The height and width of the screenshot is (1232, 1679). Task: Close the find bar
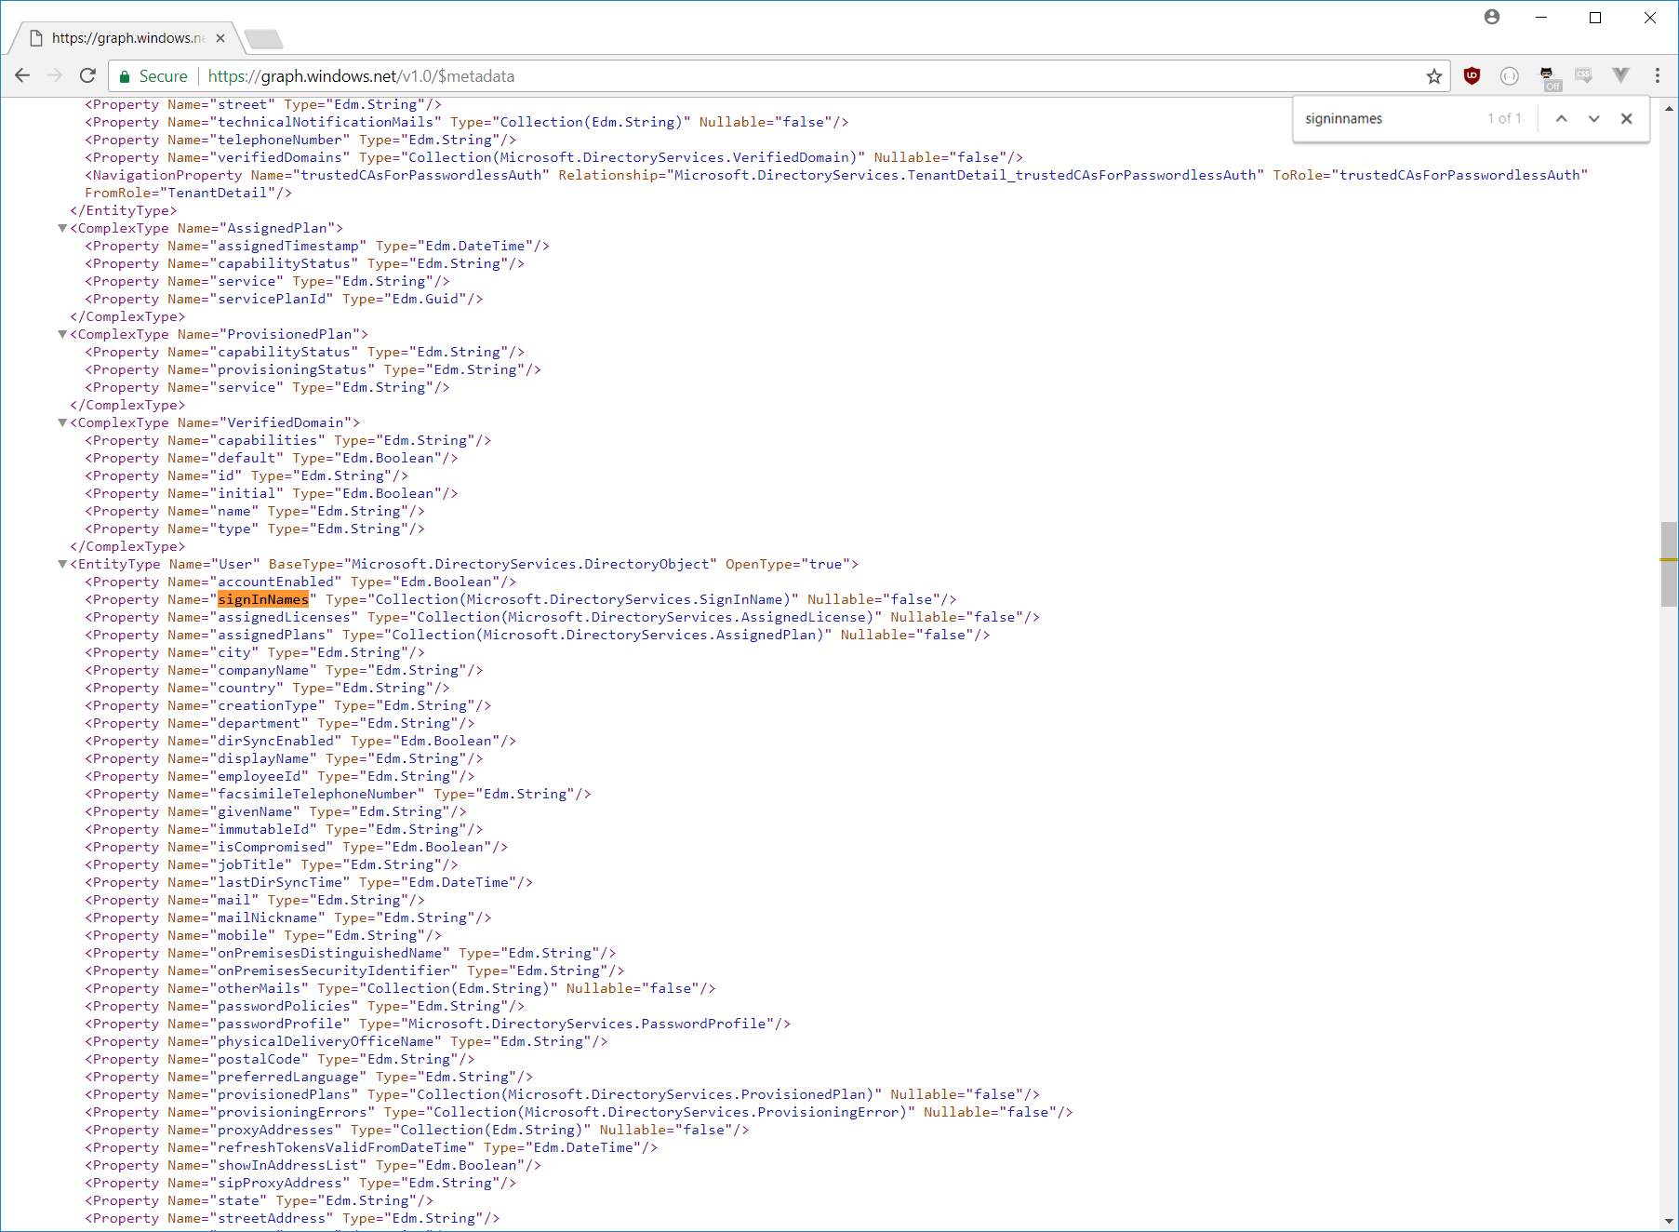click(x=1627, y=118)
